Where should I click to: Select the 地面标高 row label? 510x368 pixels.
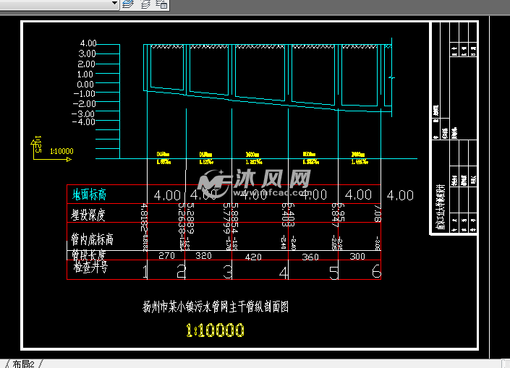click(89, 194)
